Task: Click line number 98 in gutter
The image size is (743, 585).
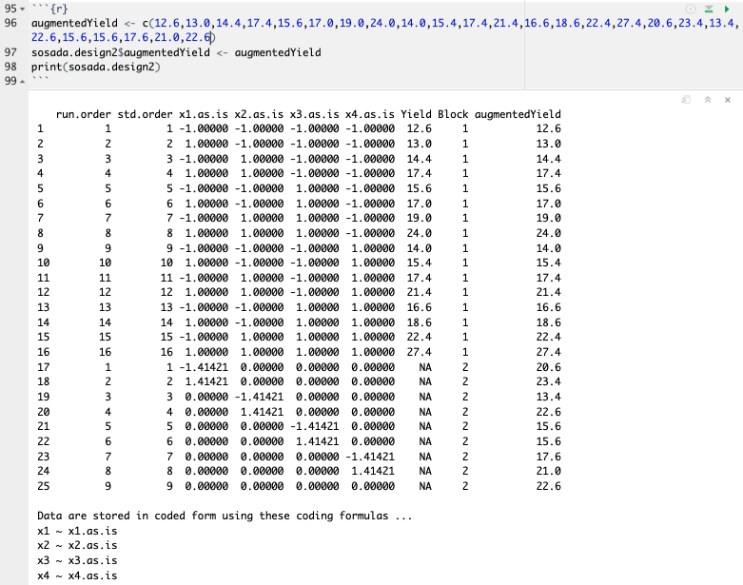Action: [10, 68]
